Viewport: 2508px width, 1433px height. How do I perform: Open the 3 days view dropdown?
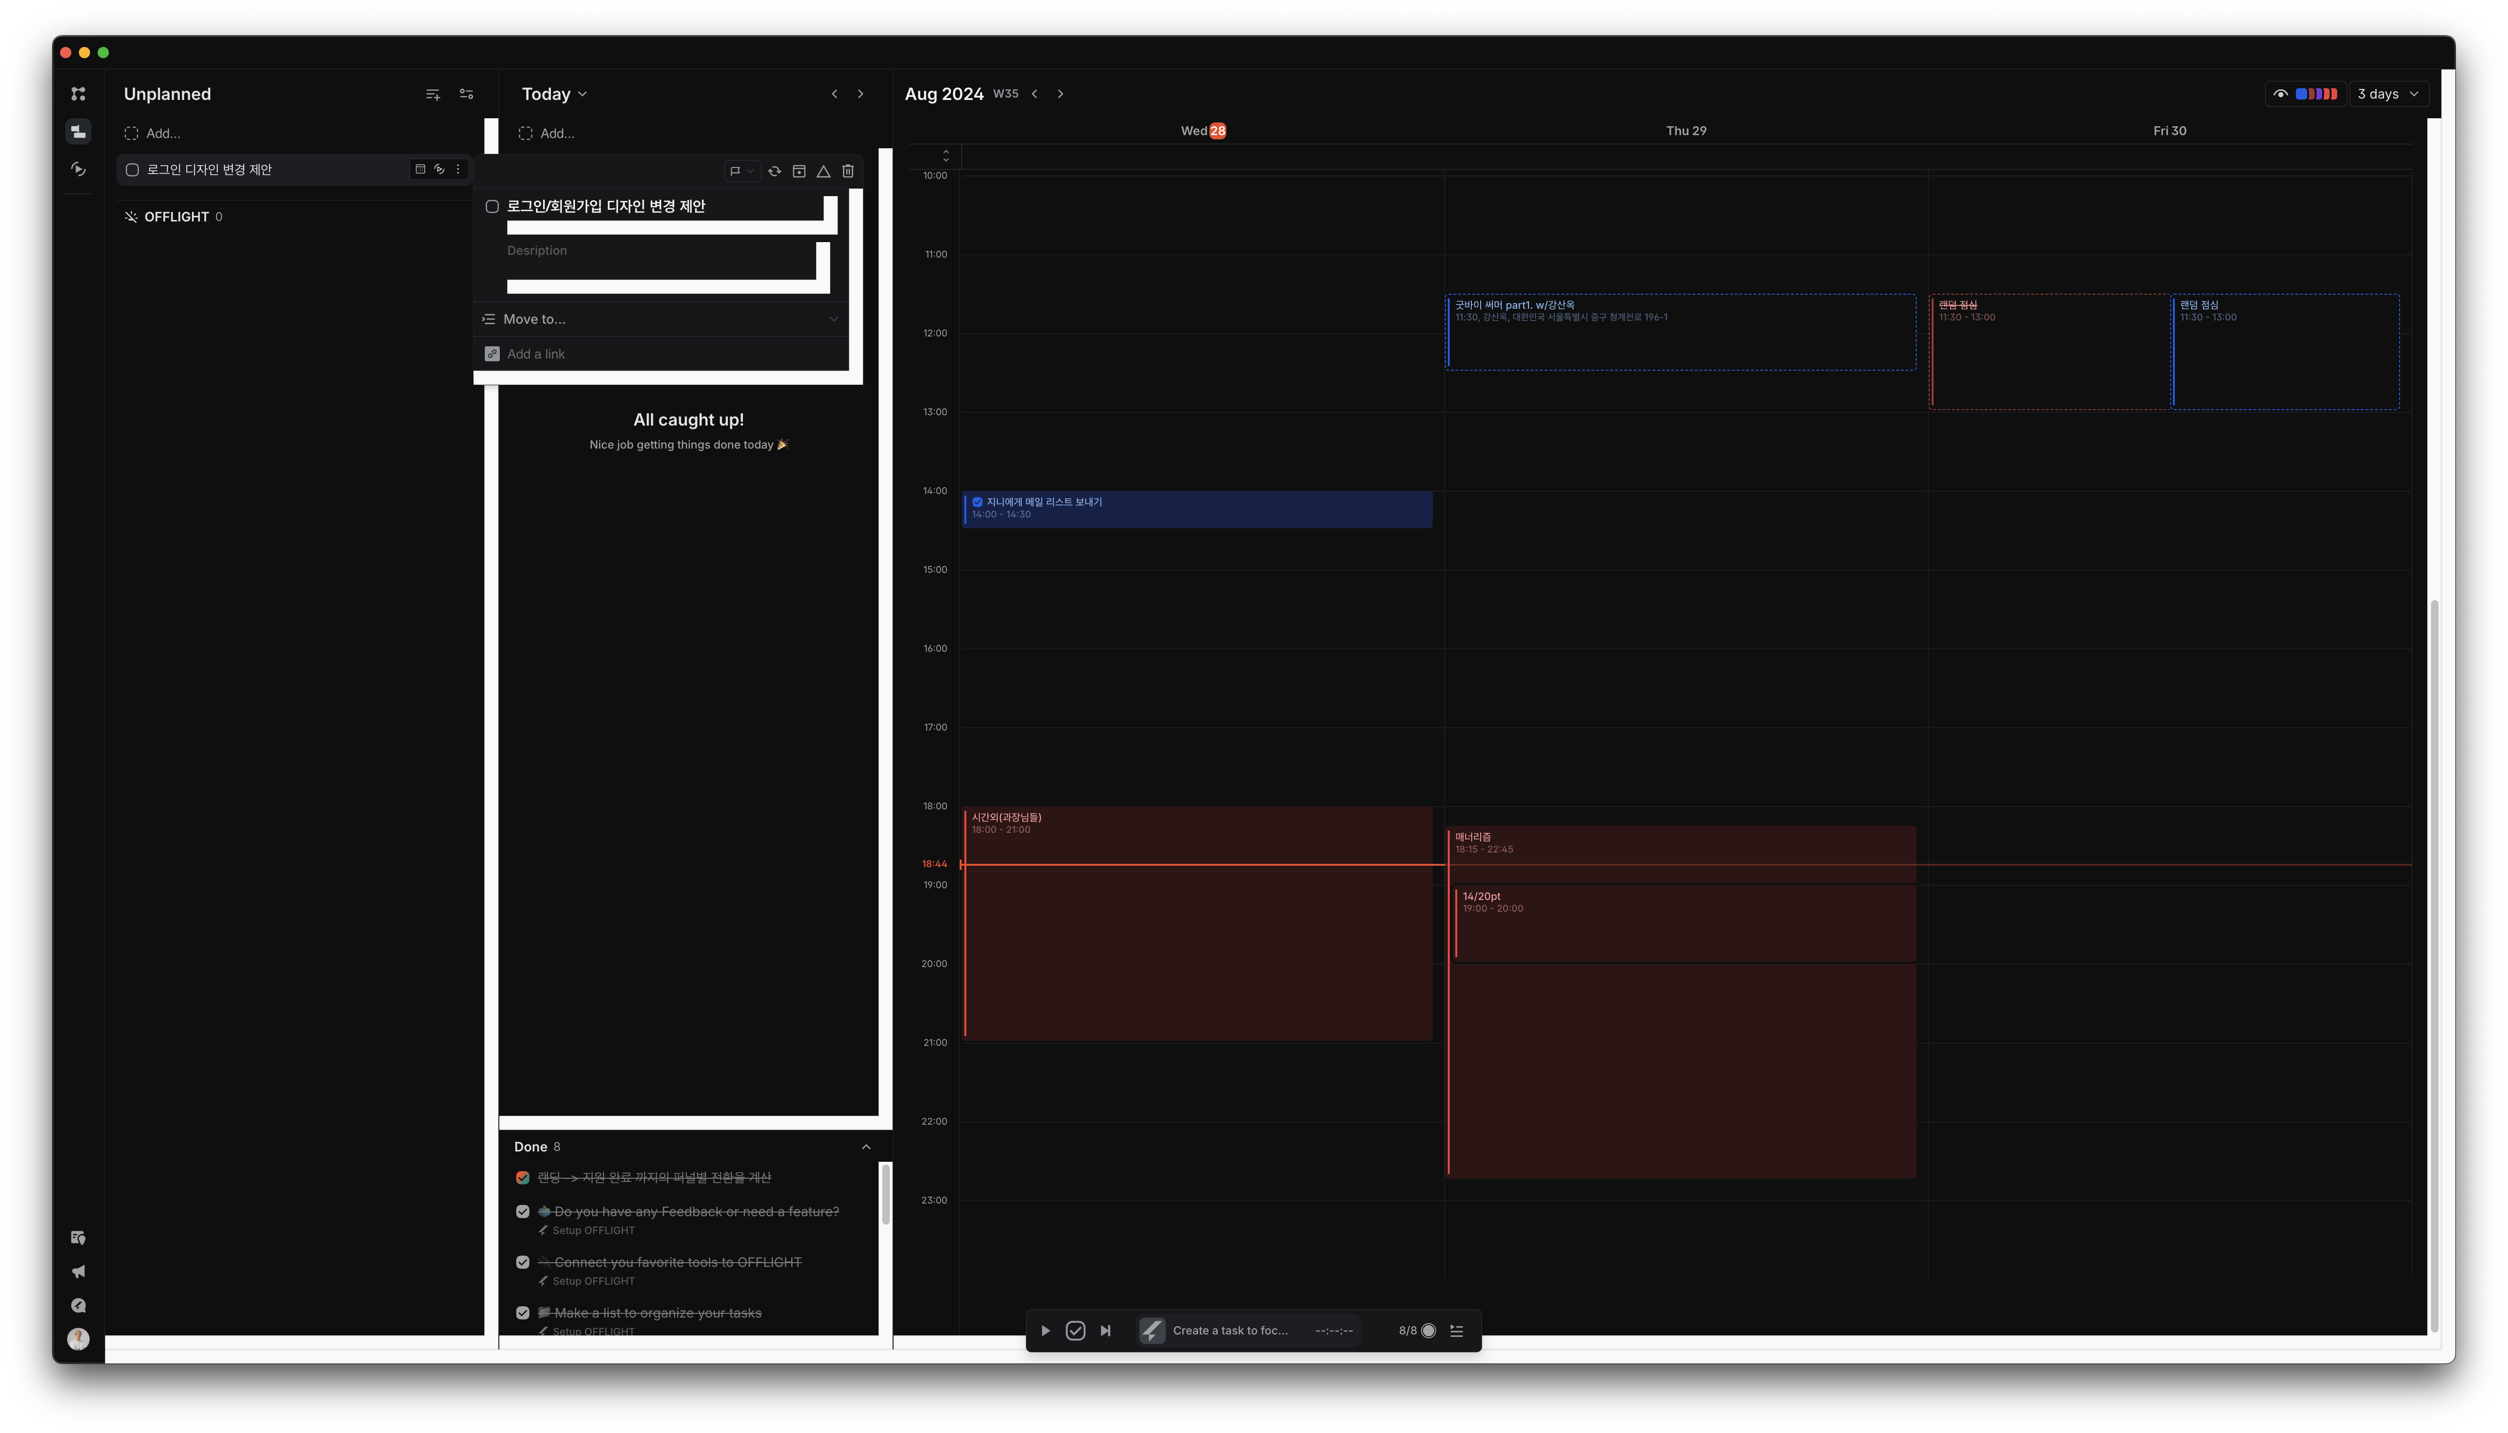point(2387,94)
